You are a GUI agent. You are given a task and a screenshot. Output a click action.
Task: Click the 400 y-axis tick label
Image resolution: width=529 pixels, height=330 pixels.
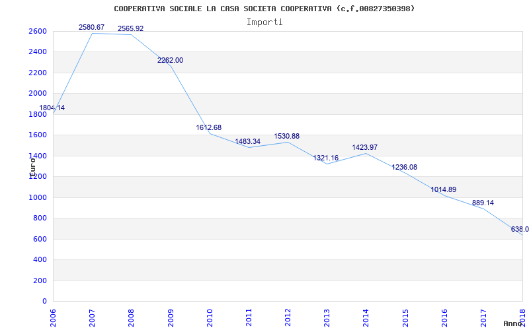click(x=40, y=259)
